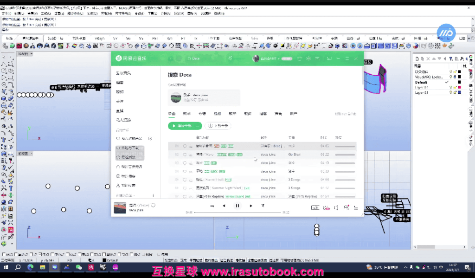Click the heartbeat mode icon beside liked music
Image resolution: width=475 pixels, height=278 pixels.
point(150,139)
